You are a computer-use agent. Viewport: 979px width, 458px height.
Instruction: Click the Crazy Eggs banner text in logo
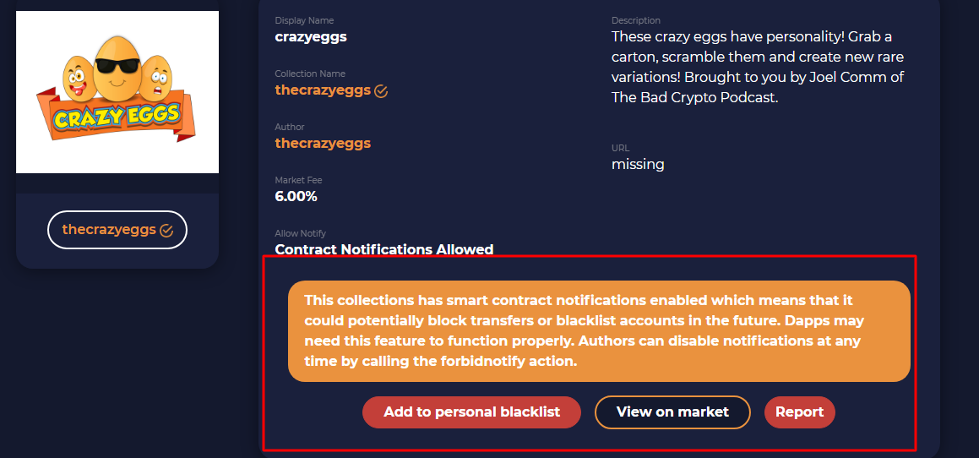117,116
